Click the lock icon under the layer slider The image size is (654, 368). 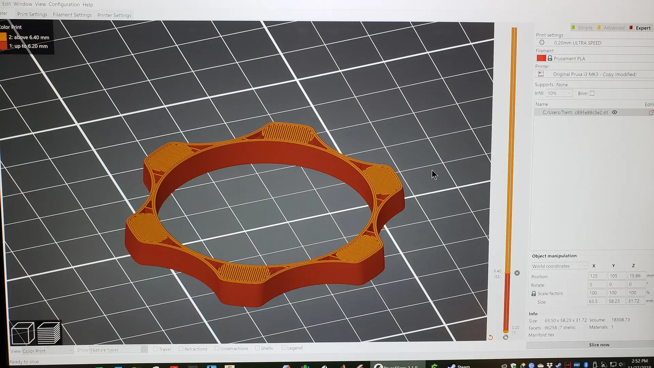click(x=505, y=337)
